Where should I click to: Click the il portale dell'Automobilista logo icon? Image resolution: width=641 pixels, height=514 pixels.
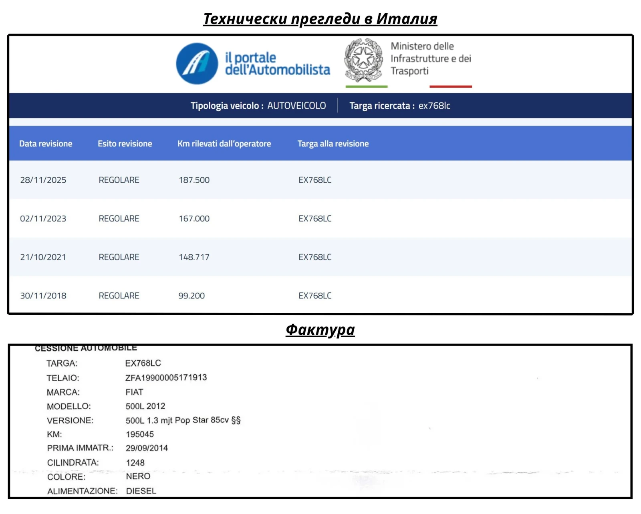pos(197,64)
